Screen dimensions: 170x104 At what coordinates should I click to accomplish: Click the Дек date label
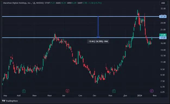[x=125, y=96]
